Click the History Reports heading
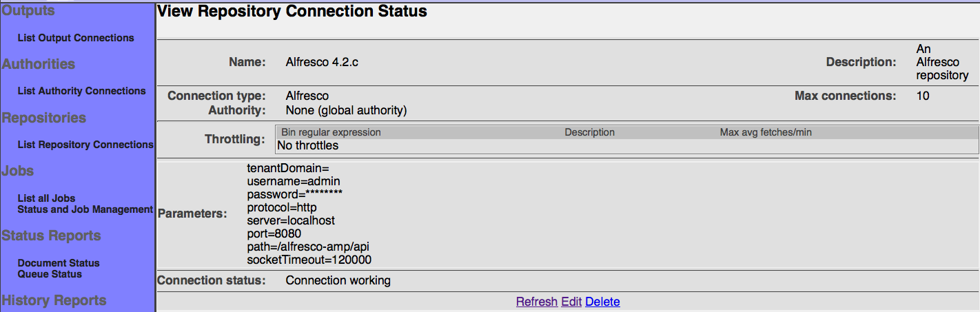The height and width of the screenshot is (312, 980). point(54,300)
